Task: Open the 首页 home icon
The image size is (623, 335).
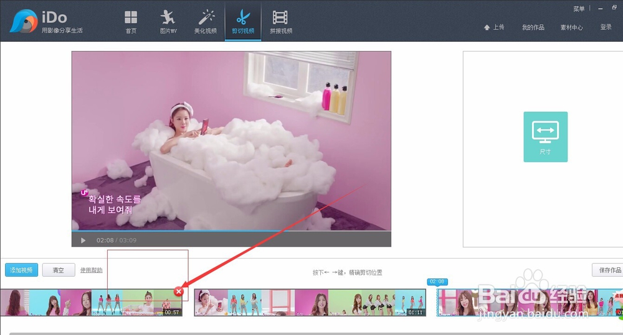Action: click(x=131, y=22)
